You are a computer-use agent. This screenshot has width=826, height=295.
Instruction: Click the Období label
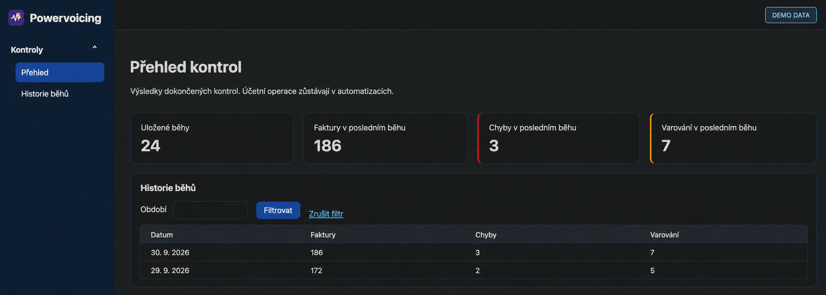(154, 210)
